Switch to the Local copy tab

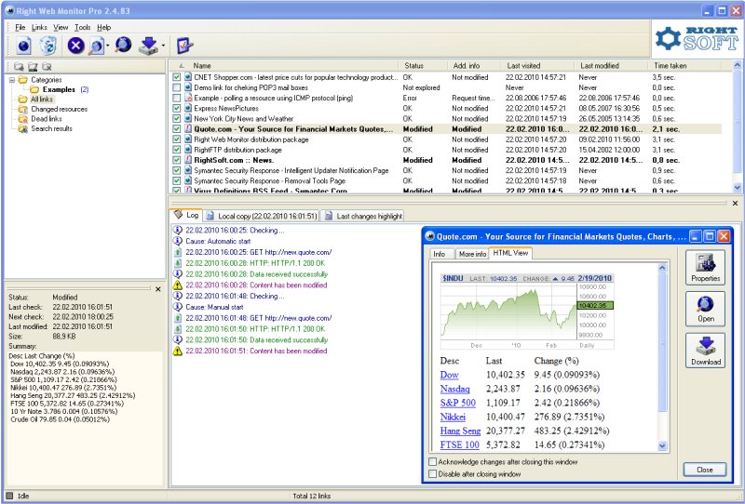pos(262,216)
